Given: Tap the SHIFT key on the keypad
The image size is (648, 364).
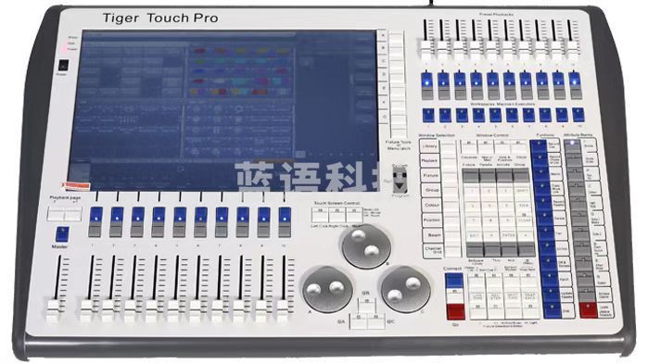Looking at the screenshot, I should point(522,191).
